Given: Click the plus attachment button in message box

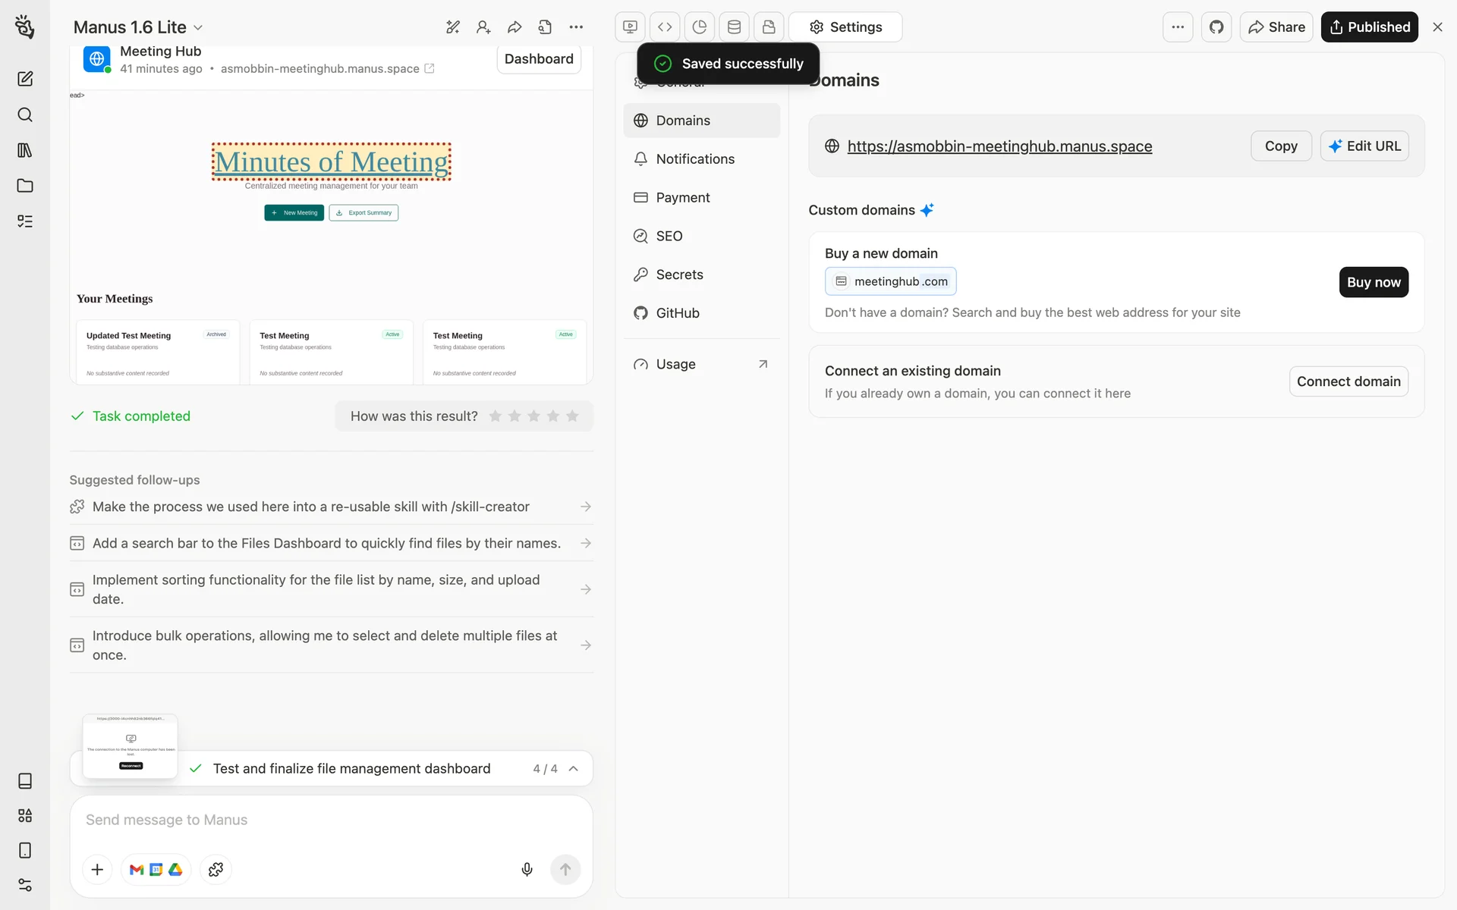Looking at the screenshot, I should [97, 869].
